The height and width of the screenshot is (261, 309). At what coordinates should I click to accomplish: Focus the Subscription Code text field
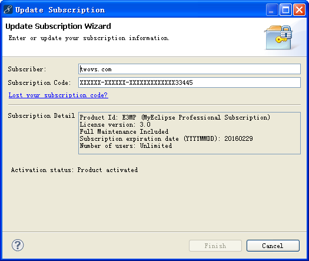(190, 82)
